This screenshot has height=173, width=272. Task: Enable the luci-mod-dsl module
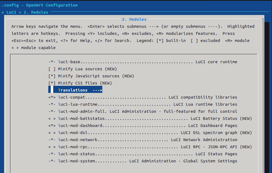pyautogui.click(x=52, y=133)
